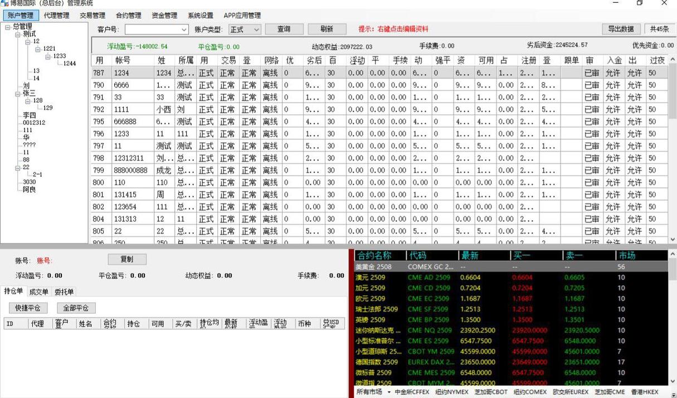
Task: Click the 刷新 button
Action: (x=327, y=29)
